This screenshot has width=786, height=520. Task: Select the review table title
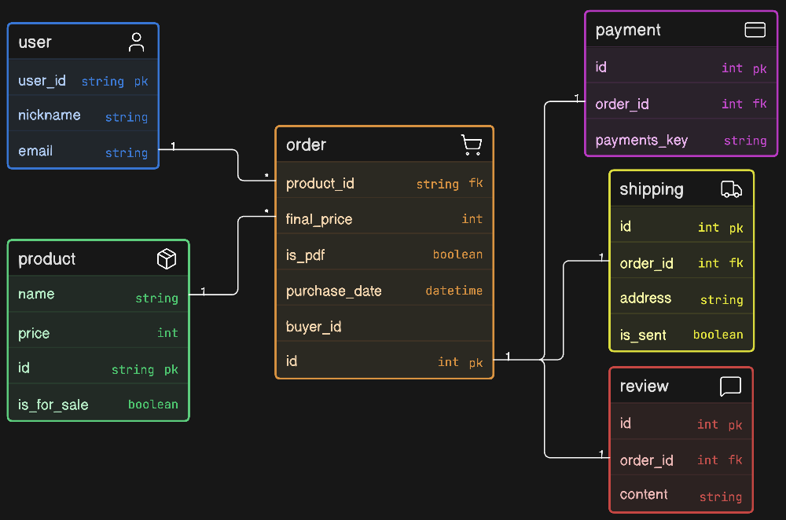point(645,386)
